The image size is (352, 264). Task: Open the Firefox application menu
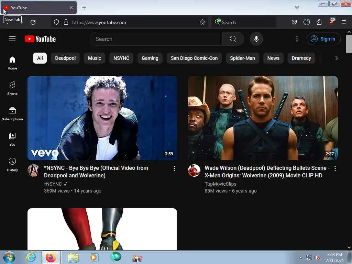(x=343, y=22)
